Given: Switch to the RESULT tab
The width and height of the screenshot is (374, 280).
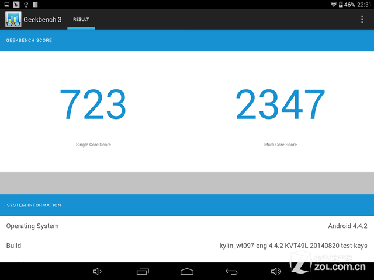Looking at the screenshot, I should tap(81, 19).
